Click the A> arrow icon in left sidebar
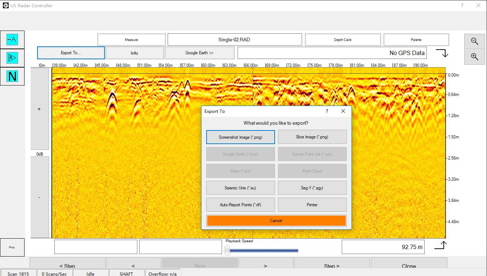The width and height of the screenshot is (487, 276). (12, 58)
